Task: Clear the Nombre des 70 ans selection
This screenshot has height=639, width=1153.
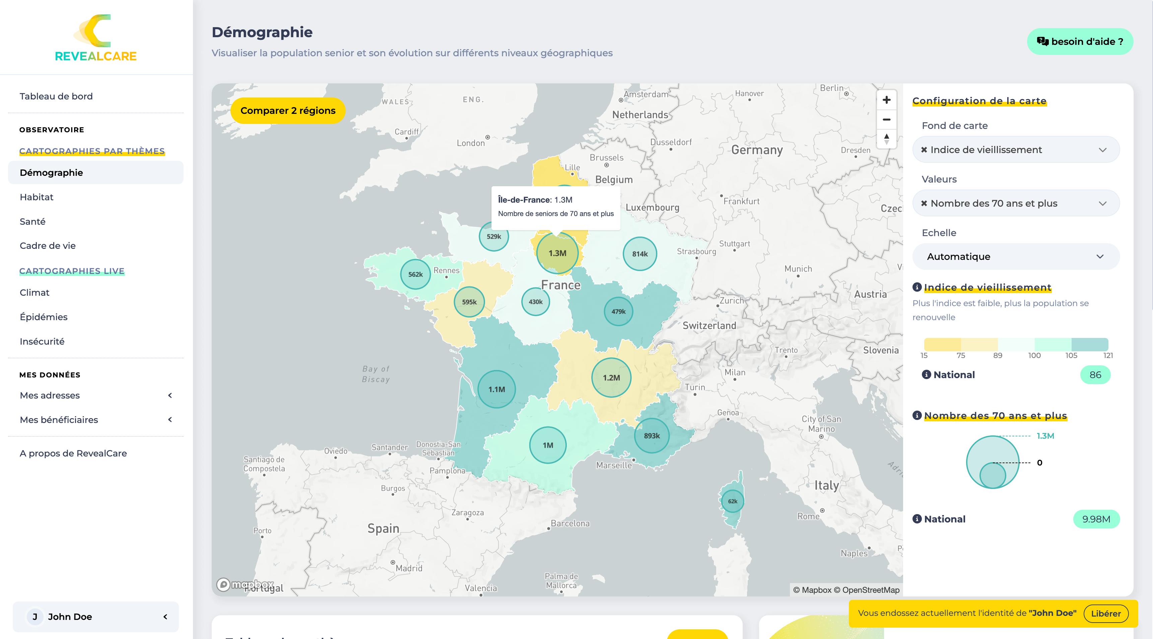Action: click(x=924, y=204)
